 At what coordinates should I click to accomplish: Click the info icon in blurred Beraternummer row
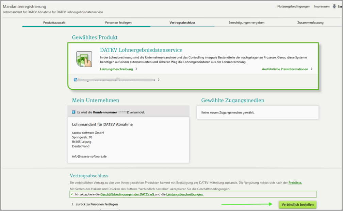pos(75,80)
